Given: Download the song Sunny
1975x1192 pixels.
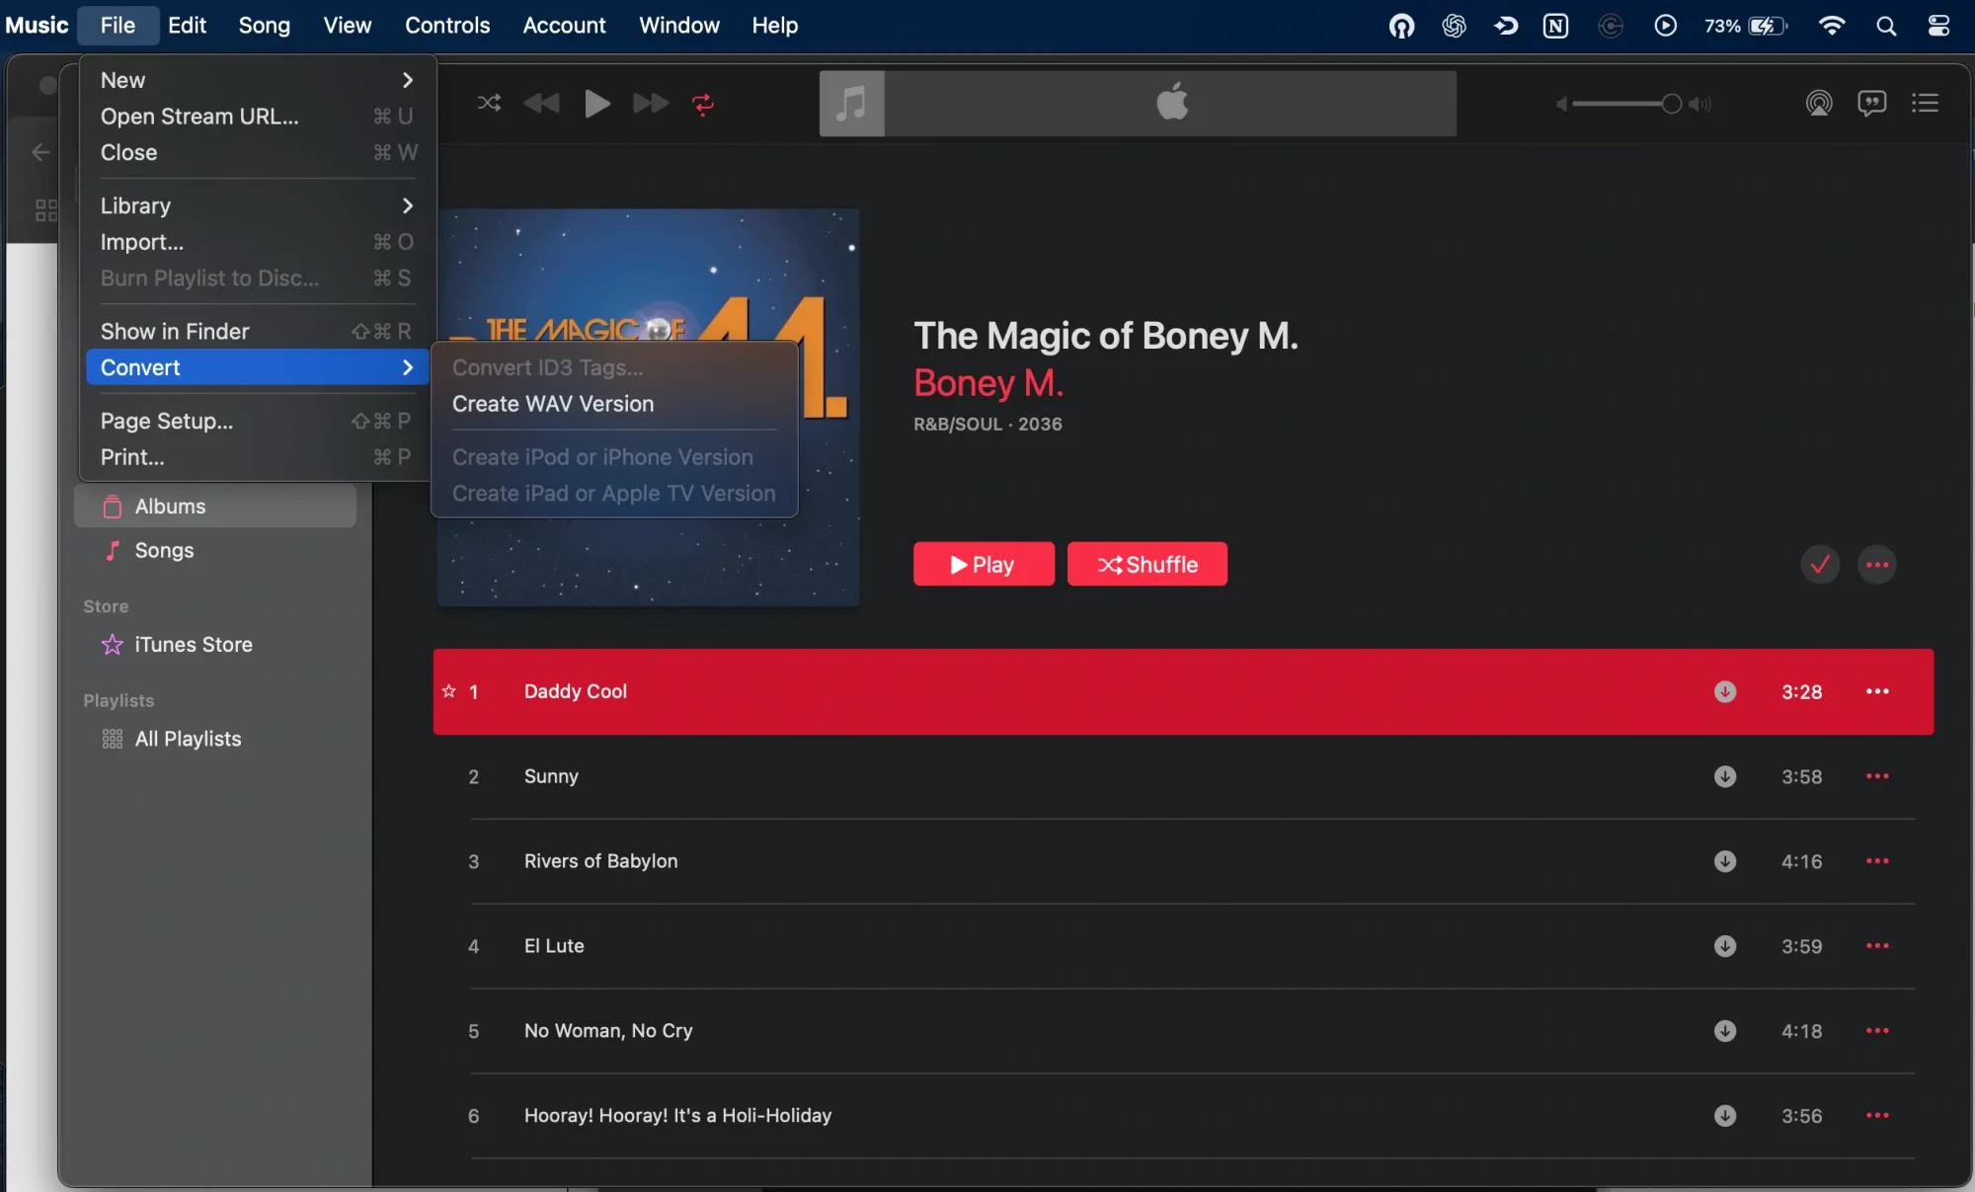Looking at the screenshot, I should [1725, 776].
